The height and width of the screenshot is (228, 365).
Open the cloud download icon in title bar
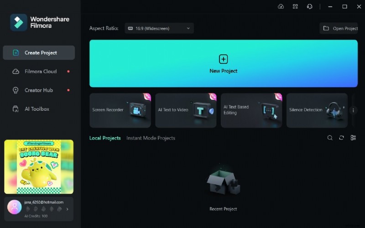tap(281, 6)
